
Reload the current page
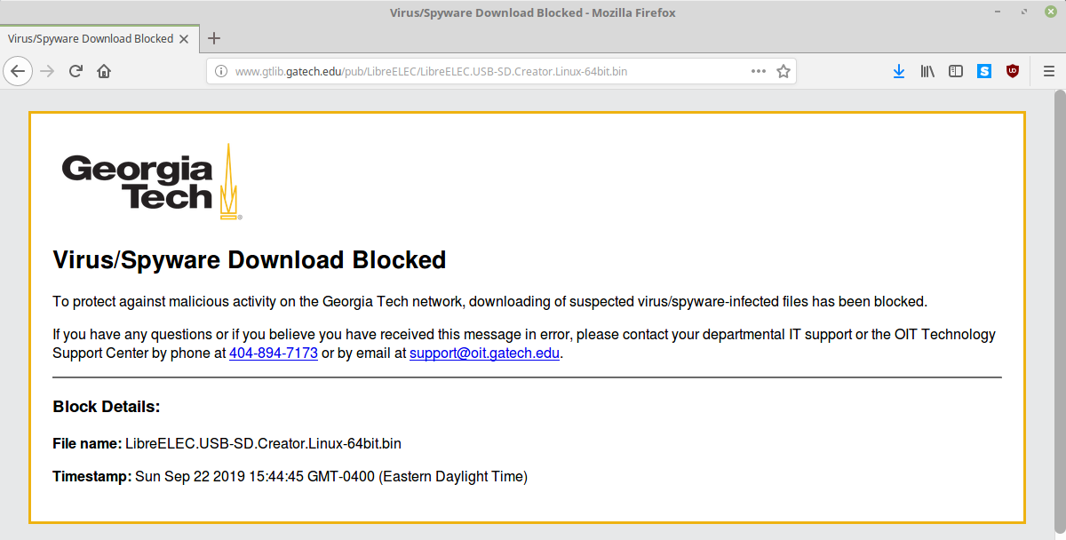[76, 71]
